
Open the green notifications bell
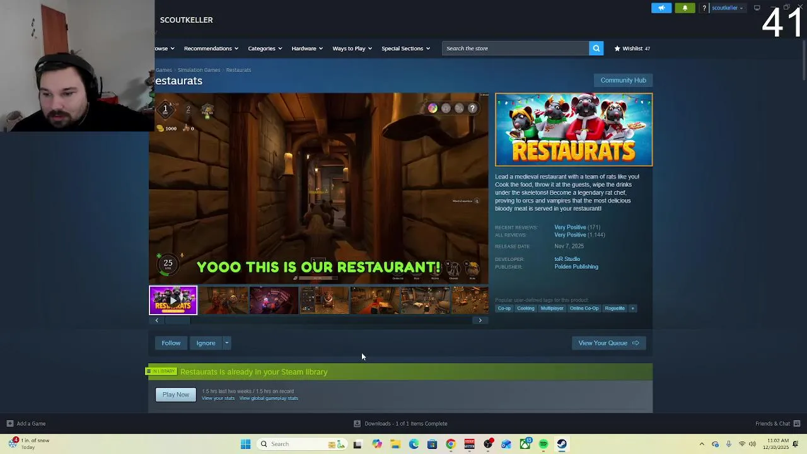click(x=685, y=8)
